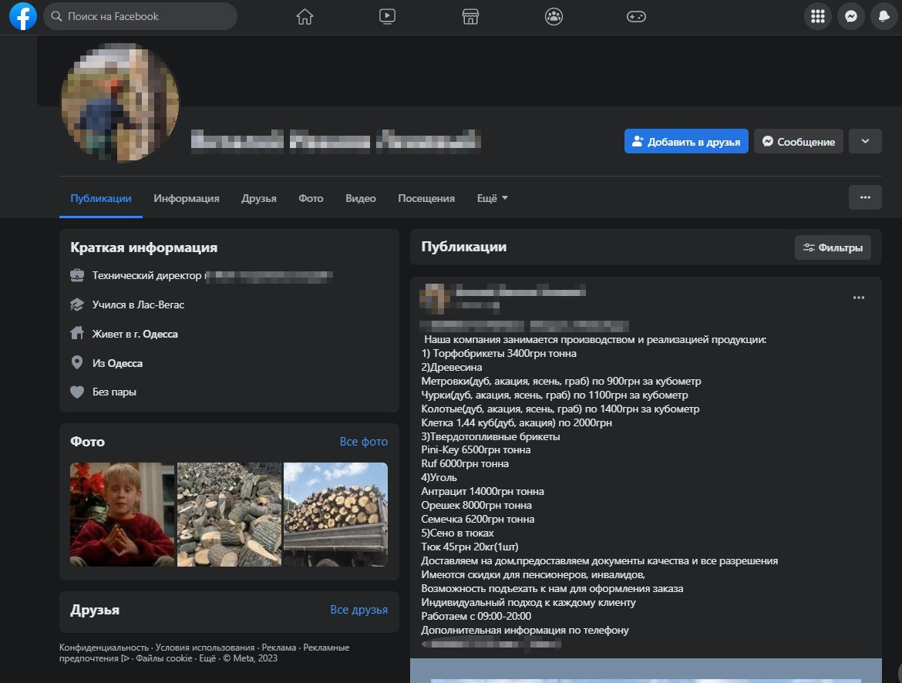
Task: Open post options three-dot menu
Action: 859,298
